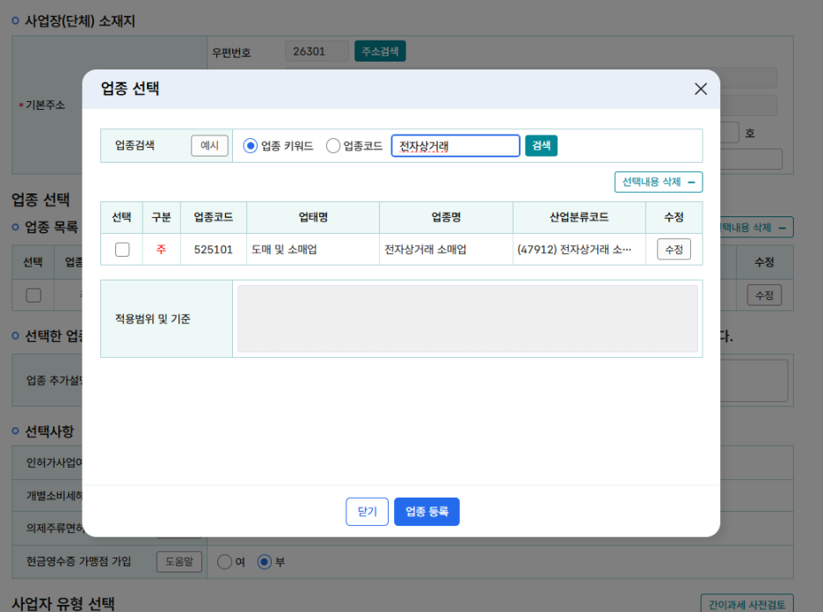The image size is (823, 612).
Task: Click the 주소검색 address search button
Action: click(x=380, y=52)
